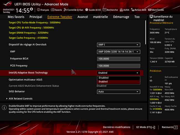180x135 pixels.
Task: Click the Raccourcis question mark icon
Action: [x=176, y=127]
